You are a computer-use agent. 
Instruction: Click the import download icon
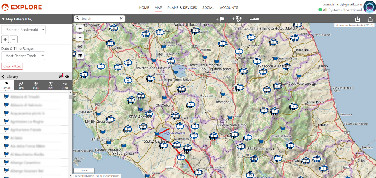pyautogui.click(x=358, y=19)
